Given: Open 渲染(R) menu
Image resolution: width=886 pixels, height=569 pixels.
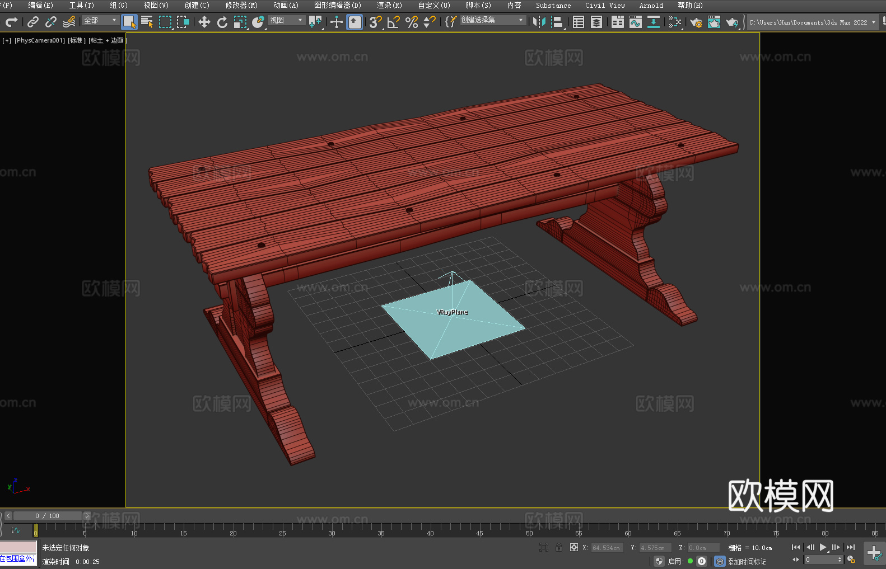Looking at the screenshot, I should [389, 5].
